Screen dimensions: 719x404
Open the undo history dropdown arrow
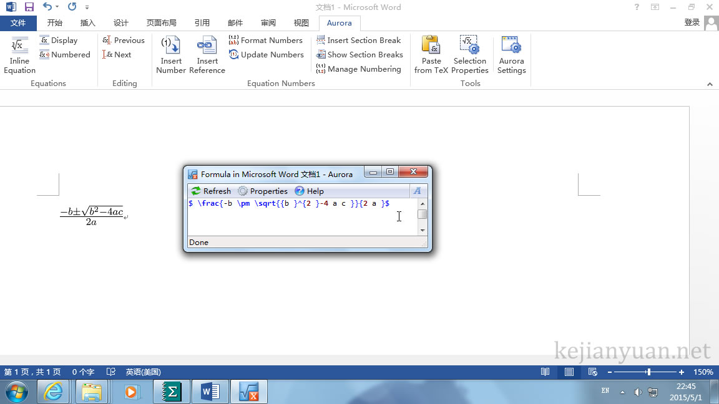[x=57, y=7]
